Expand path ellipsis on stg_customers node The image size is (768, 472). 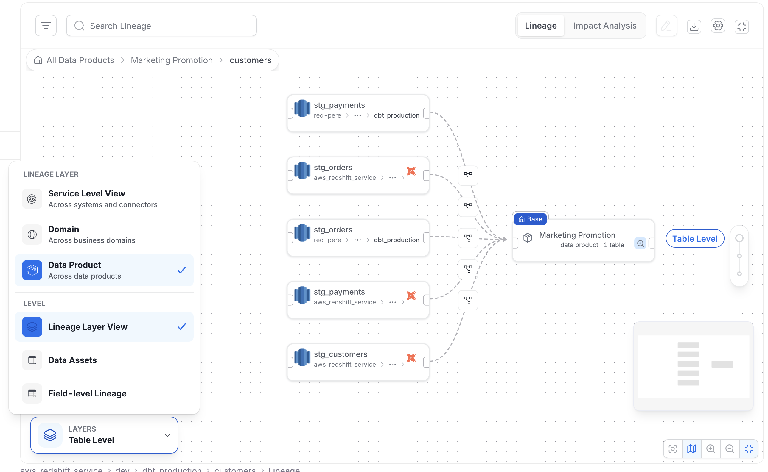click(x=392, y=365)
